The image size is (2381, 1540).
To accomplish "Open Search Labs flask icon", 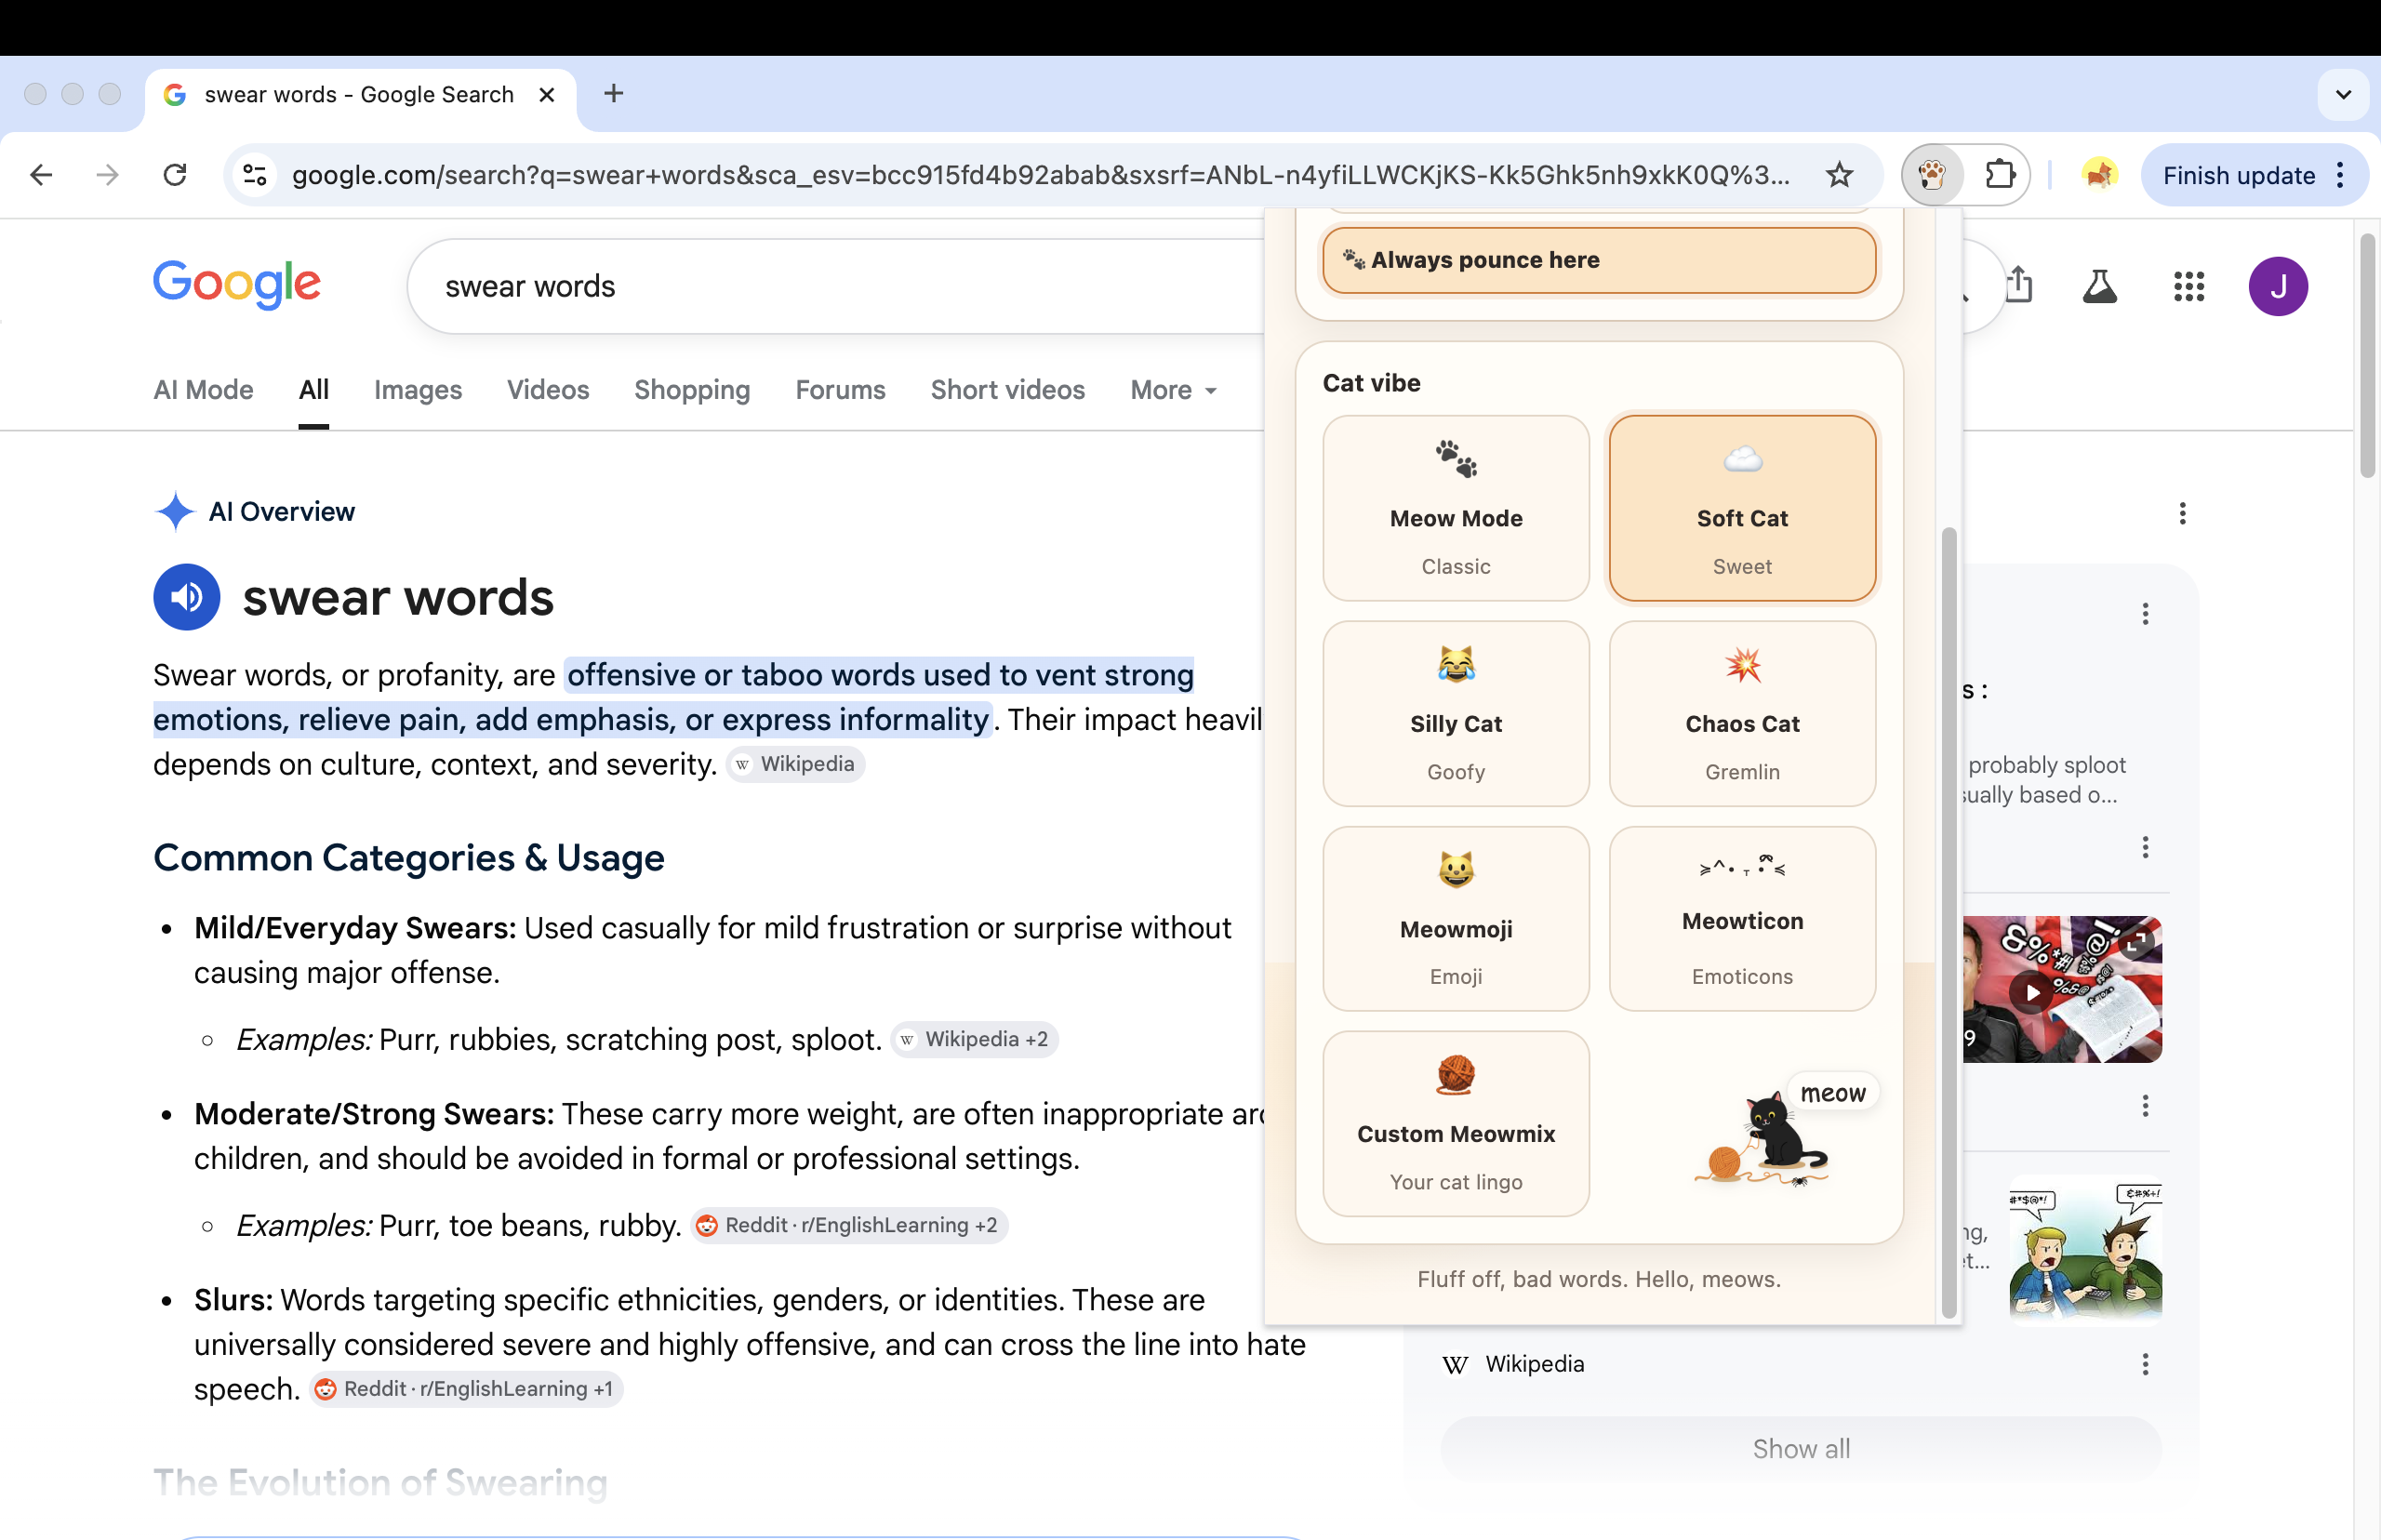I will 2099,287.
